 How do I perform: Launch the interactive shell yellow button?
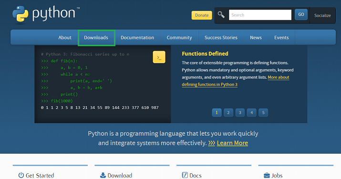(x=159, y=57)
